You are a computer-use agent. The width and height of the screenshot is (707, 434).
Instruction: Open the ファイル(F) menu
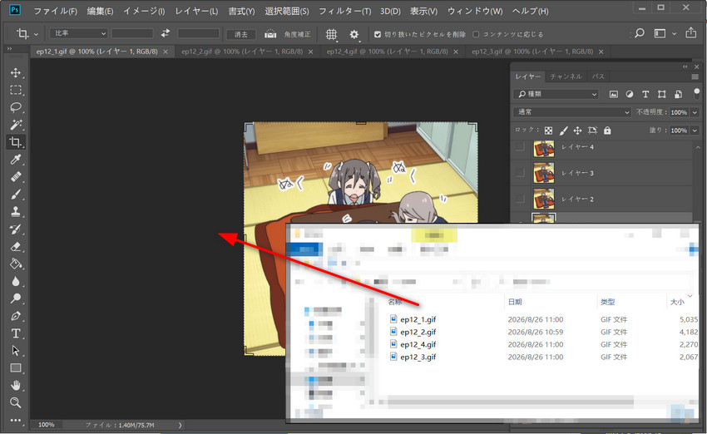pos(56,12)
